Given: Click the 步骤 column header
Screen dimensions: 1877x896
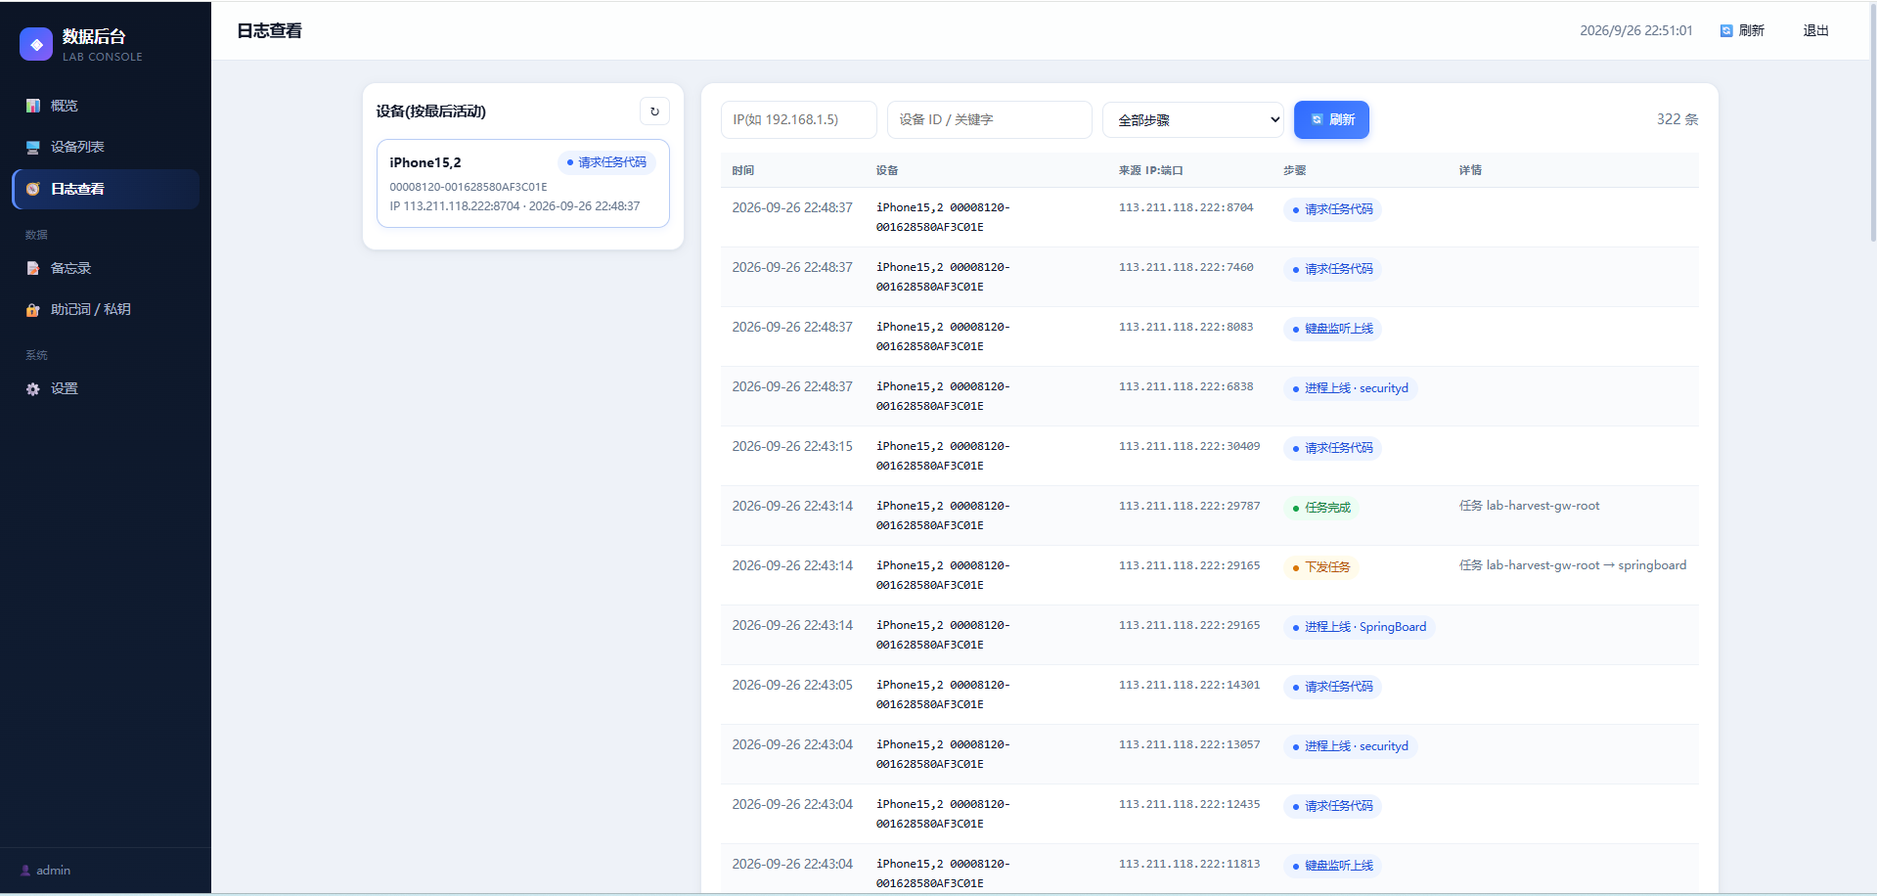Looking at the screenshot, I should 1295,170.
